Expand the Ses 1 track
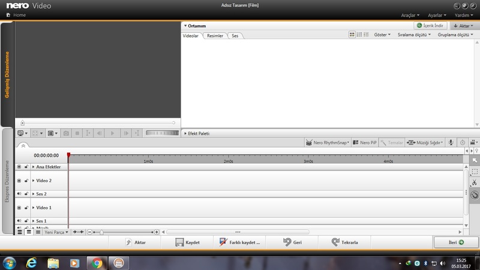The height and width of the screenshot is (270, 480). pos(34,220)
